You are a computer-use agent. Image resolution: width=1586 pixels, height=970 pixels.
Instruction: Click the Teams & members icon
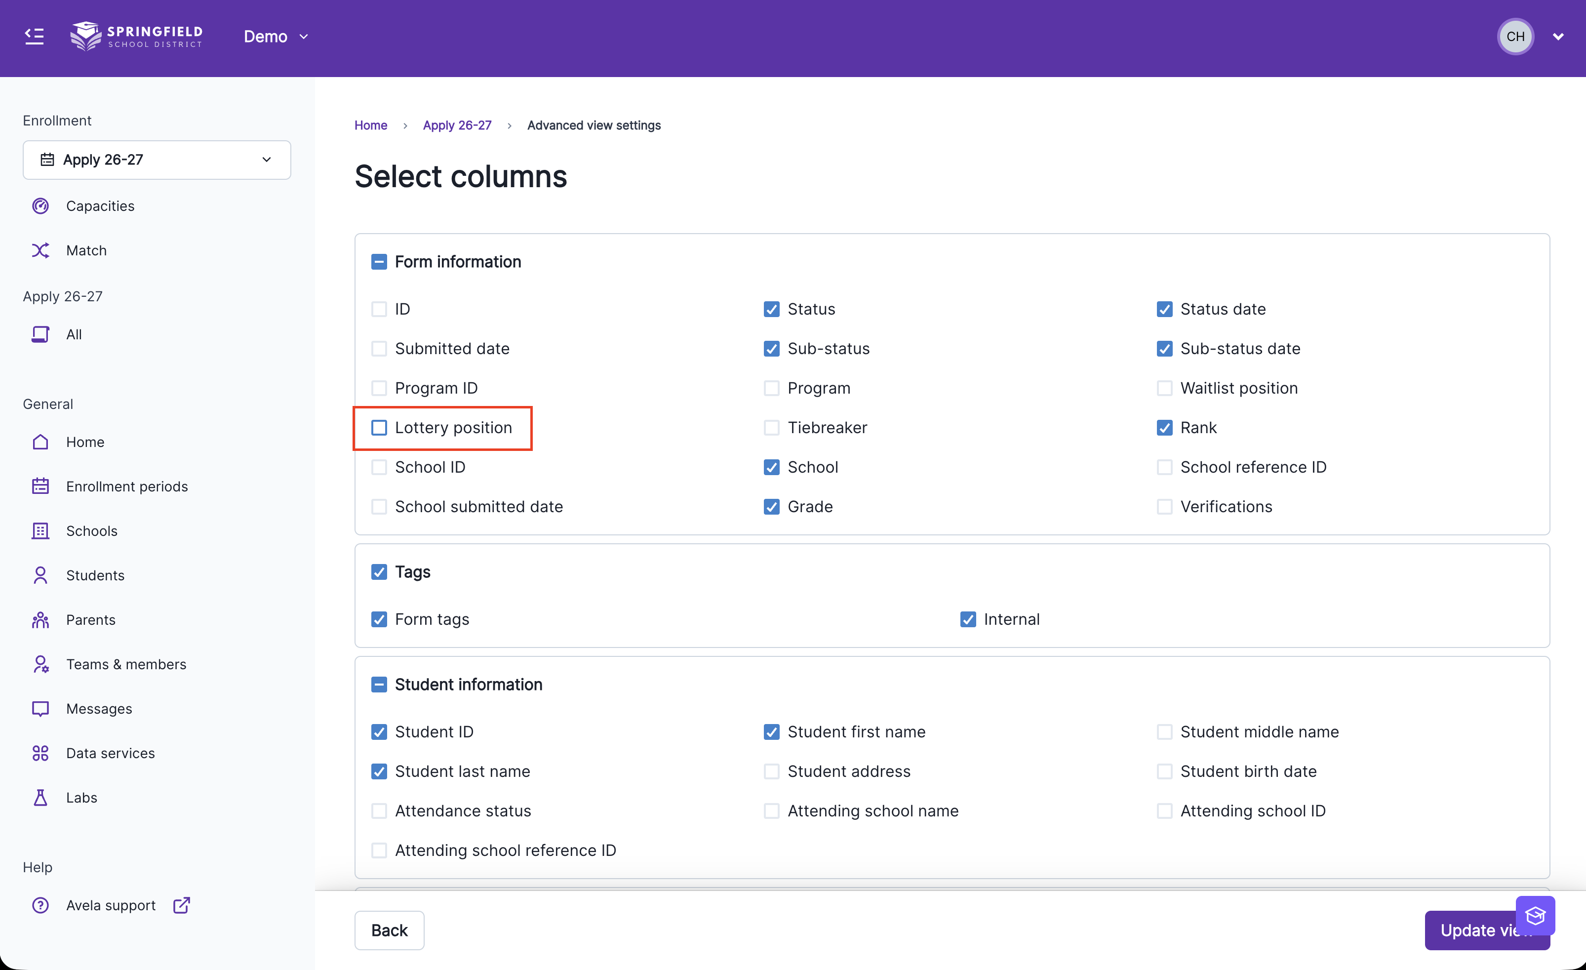[40, 664]
